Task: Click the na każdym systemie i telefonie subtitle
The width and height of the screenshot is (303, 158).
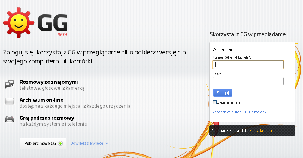Action: click(x=53, y=124)
